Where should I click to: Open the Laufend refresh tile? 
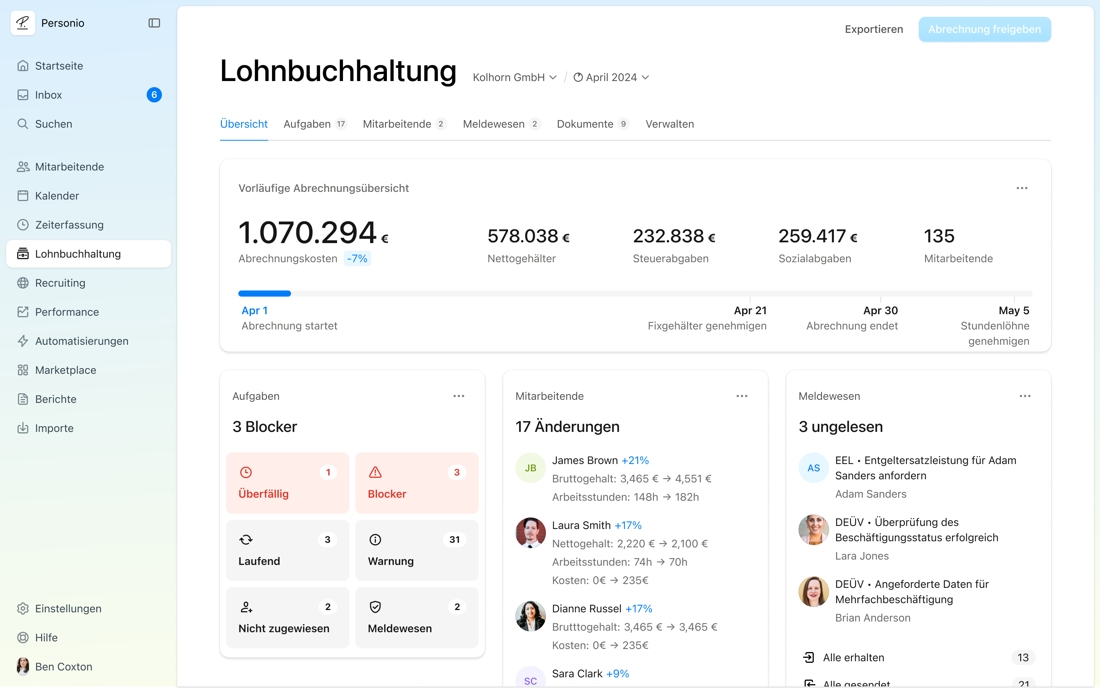tap(287, 550)
